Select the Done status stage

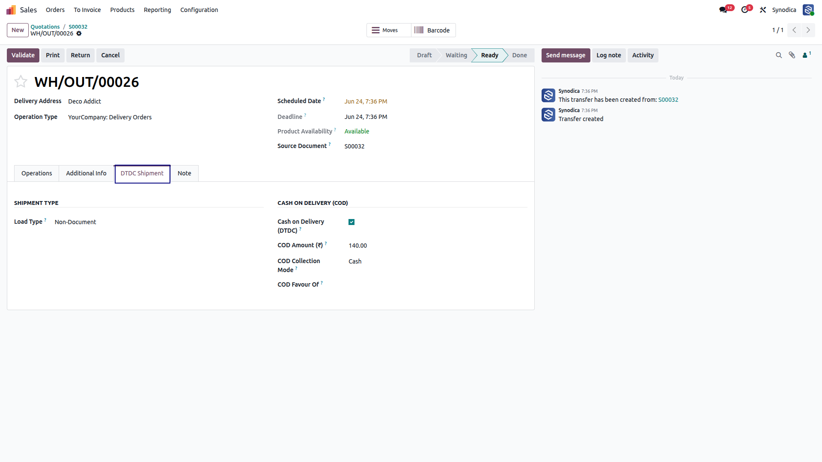[519, 55]
